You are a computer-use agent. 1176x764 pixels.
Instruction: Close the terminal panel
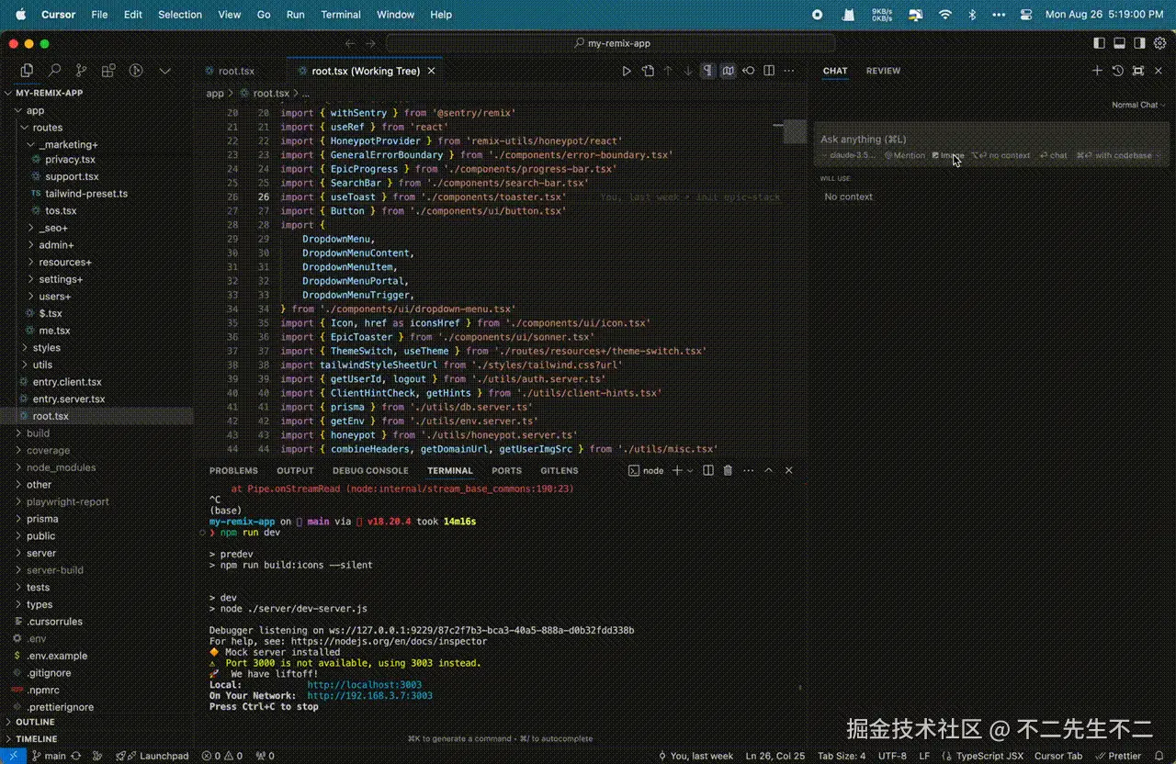788,470
